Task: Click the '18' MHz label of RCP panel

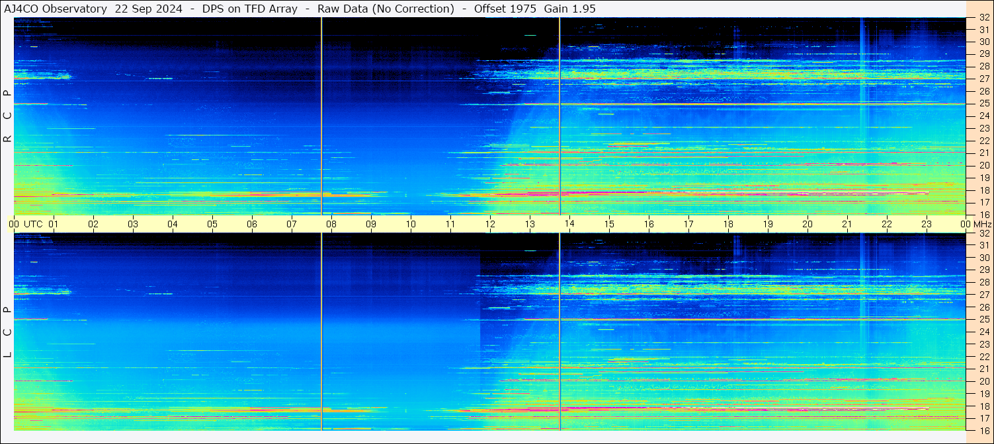Action: [983, 190]
